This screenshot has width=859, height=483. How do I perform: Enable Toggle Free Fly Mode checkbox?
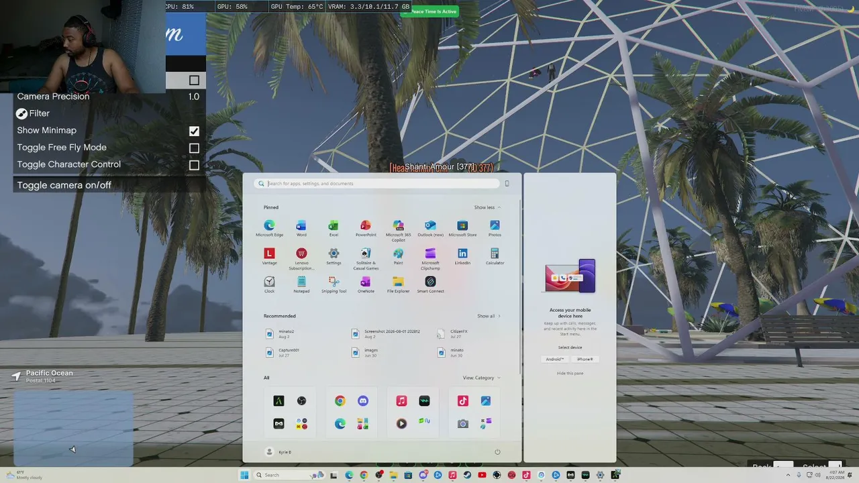(x=194, y=148)
